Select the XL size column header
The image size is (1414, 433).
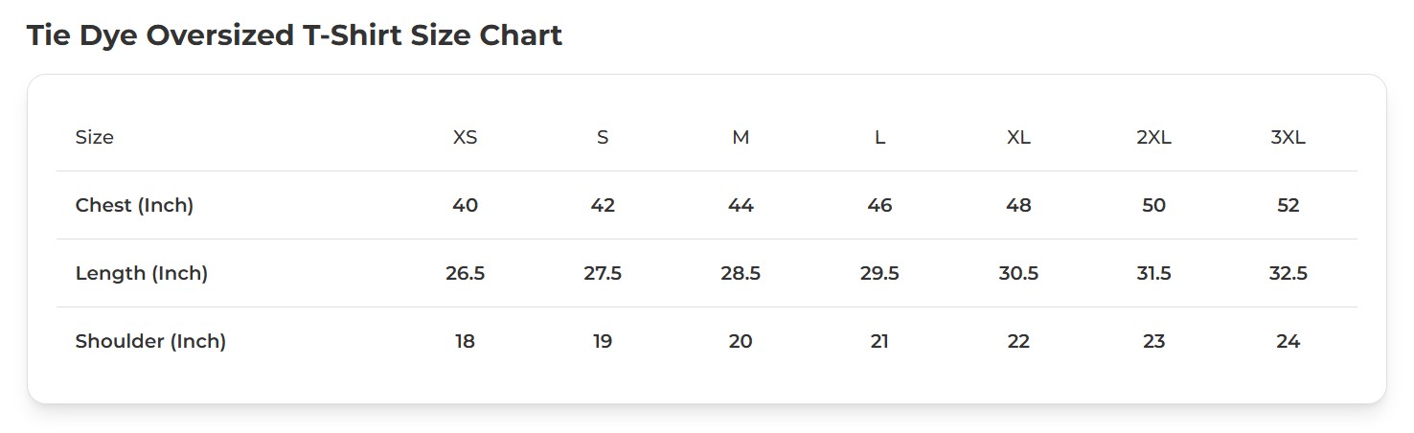click(1018, 137)
